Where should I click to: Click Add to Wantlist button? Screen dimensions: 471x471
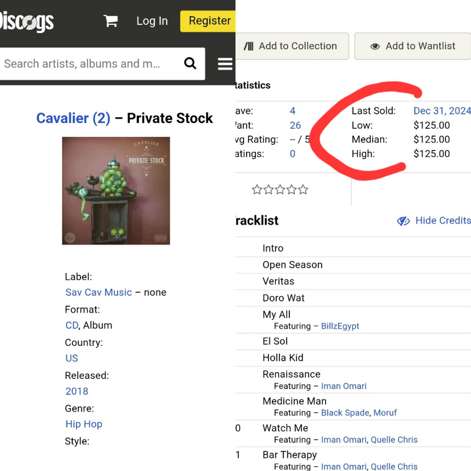tap(413, 46)
